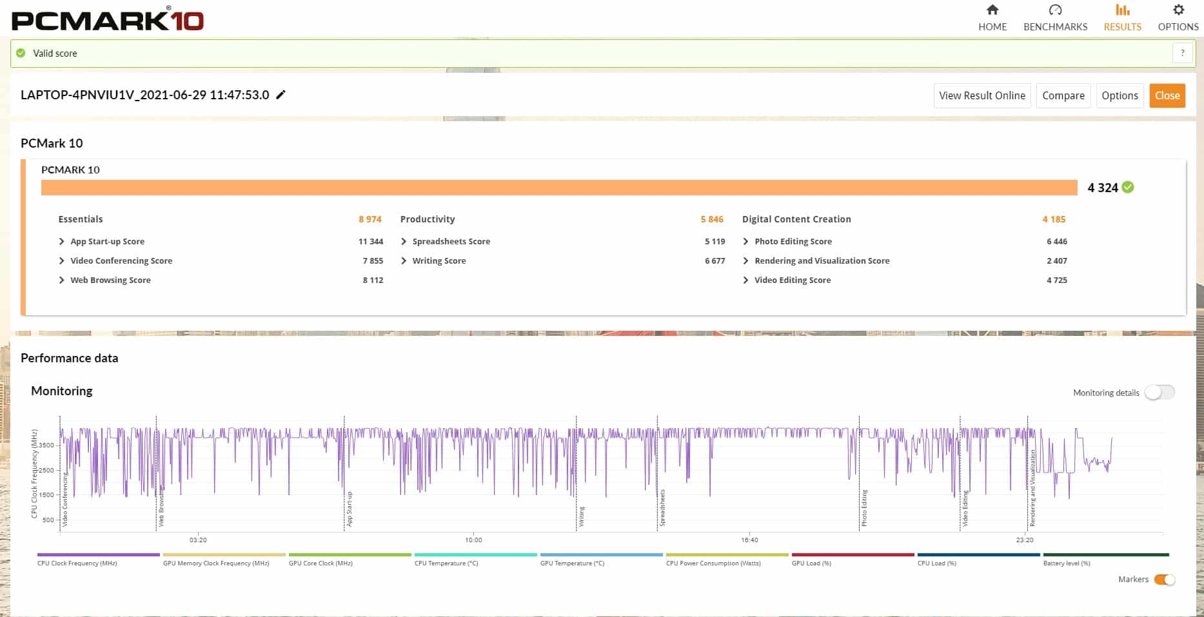Click the Compare button

tap(1063, 95)
